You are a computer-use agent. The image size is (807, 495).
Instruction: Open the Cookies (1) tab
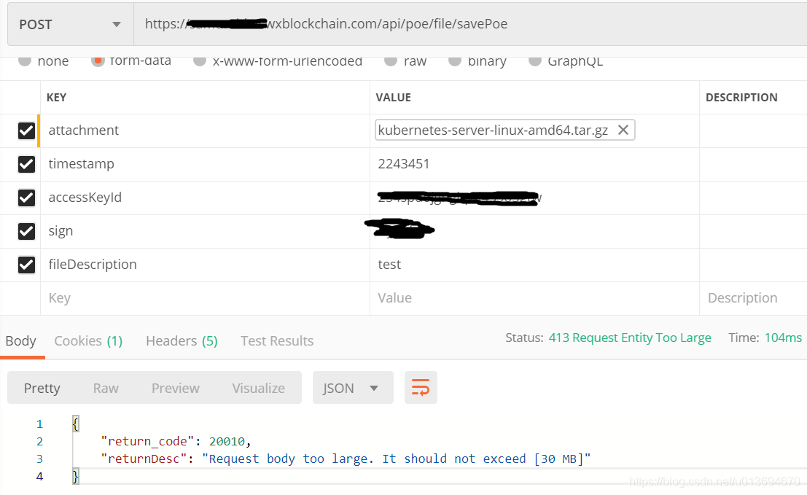88,340
